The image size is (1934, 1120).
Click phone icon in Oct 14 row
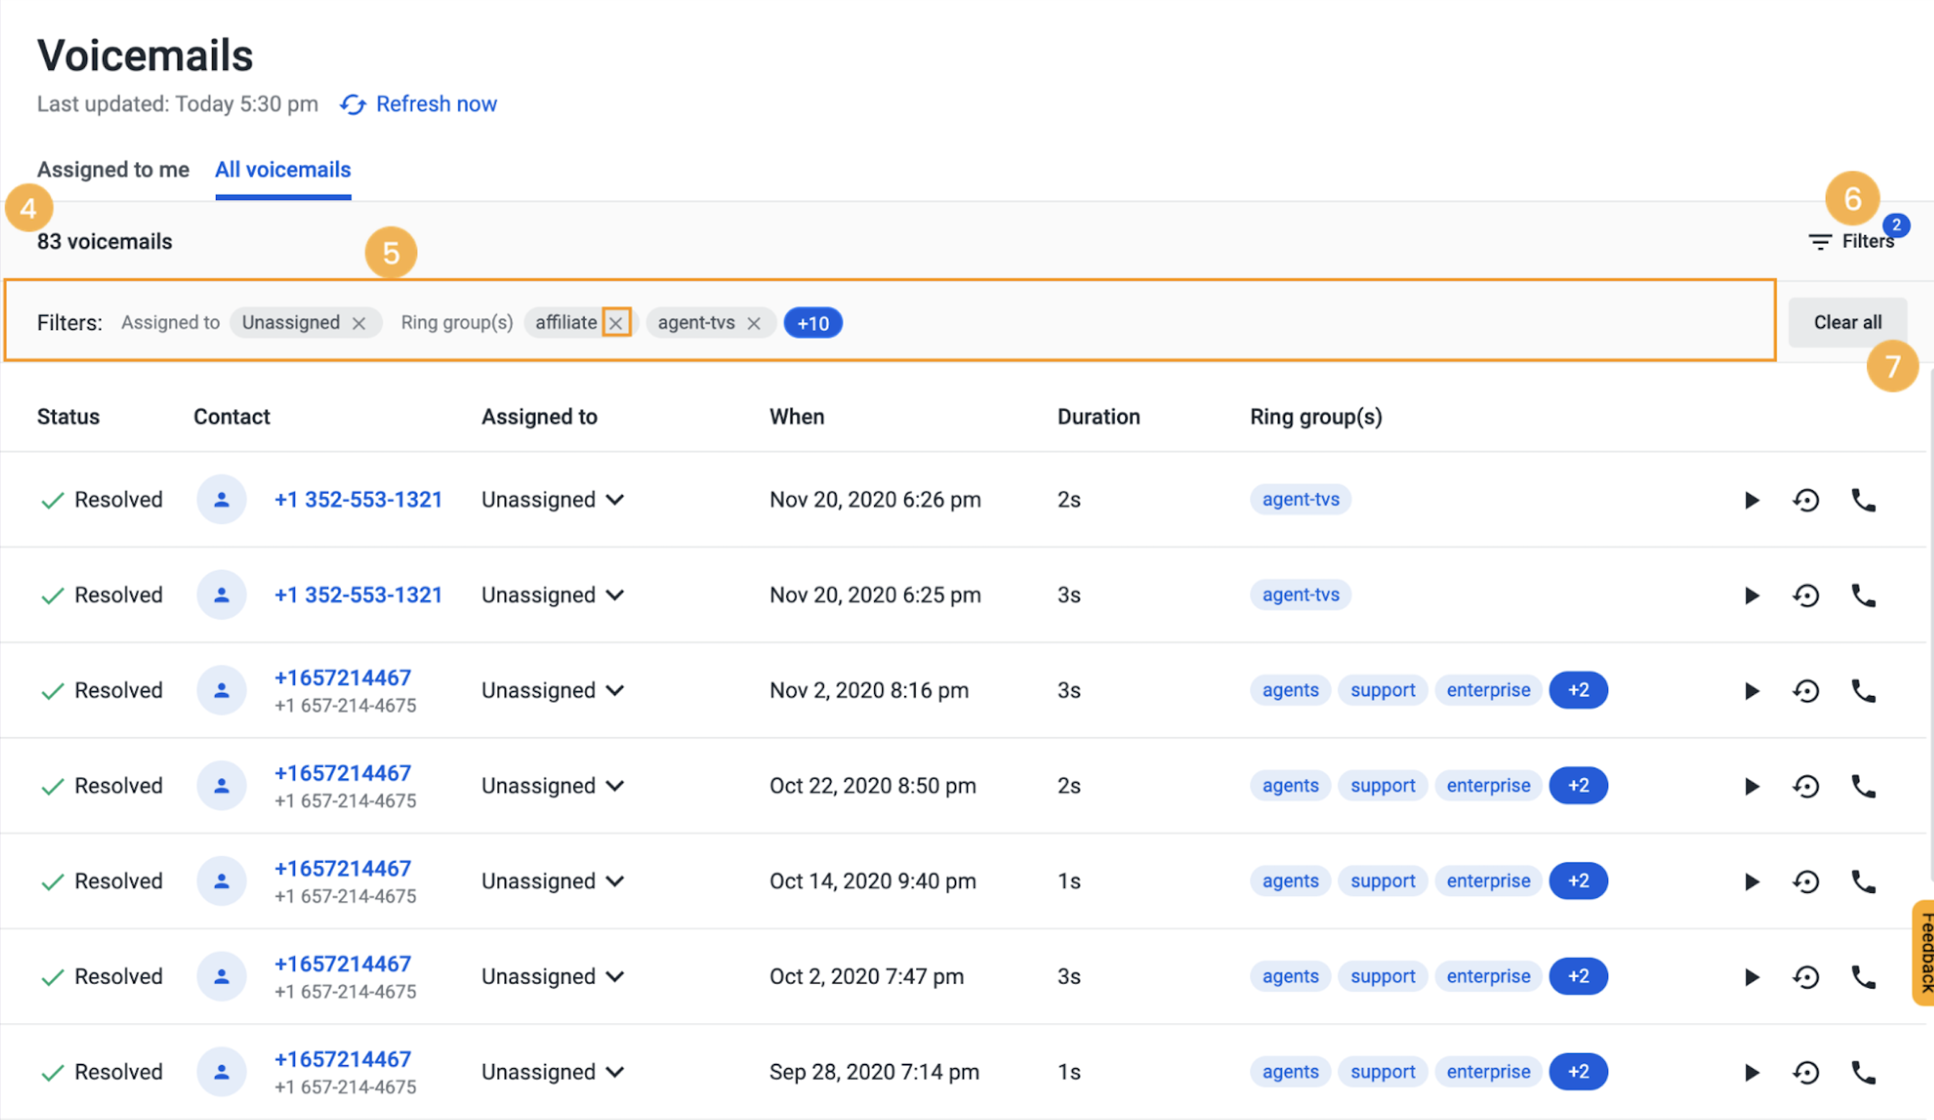[1863, 881]
